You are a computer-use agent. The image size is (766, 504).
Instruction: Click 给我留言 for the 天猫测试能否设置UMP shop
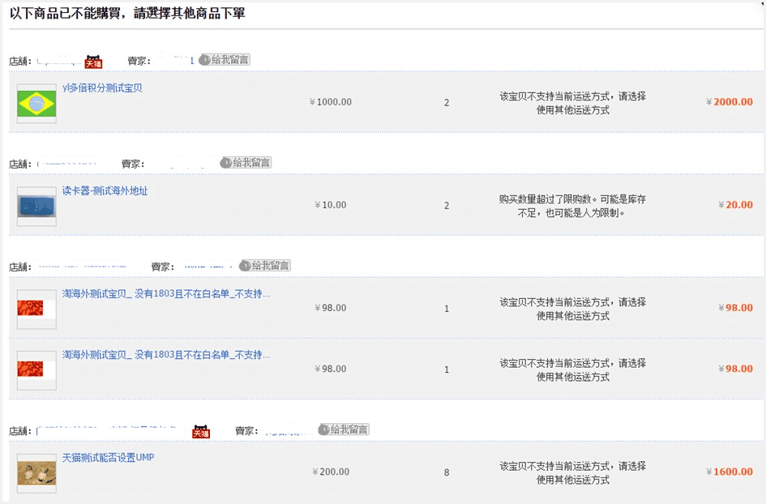tap(344, 429)
